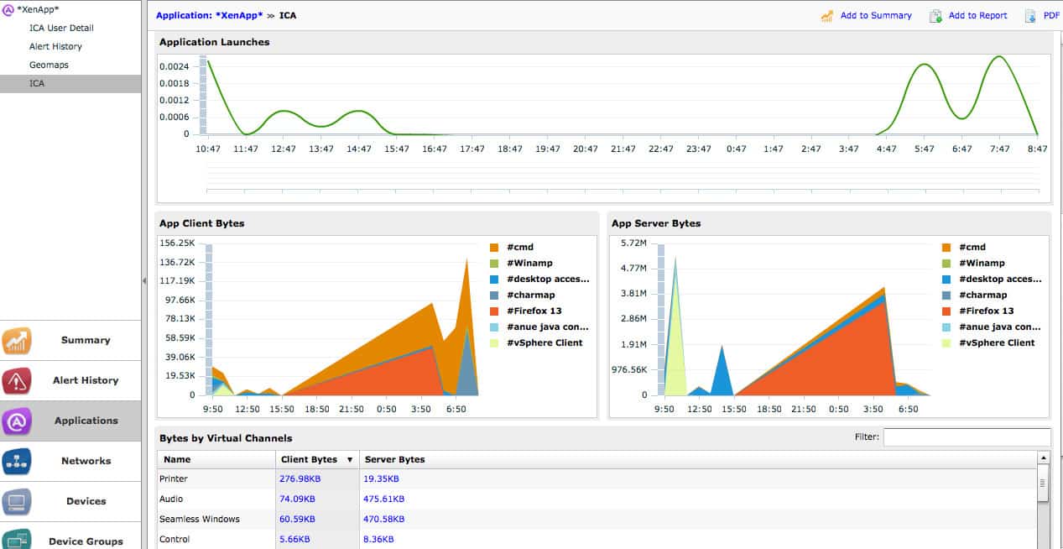This screenshot has height=549, width=1063.
Task: Click the Filter input field
Action: pyautogui.click(x=967, y=437)
